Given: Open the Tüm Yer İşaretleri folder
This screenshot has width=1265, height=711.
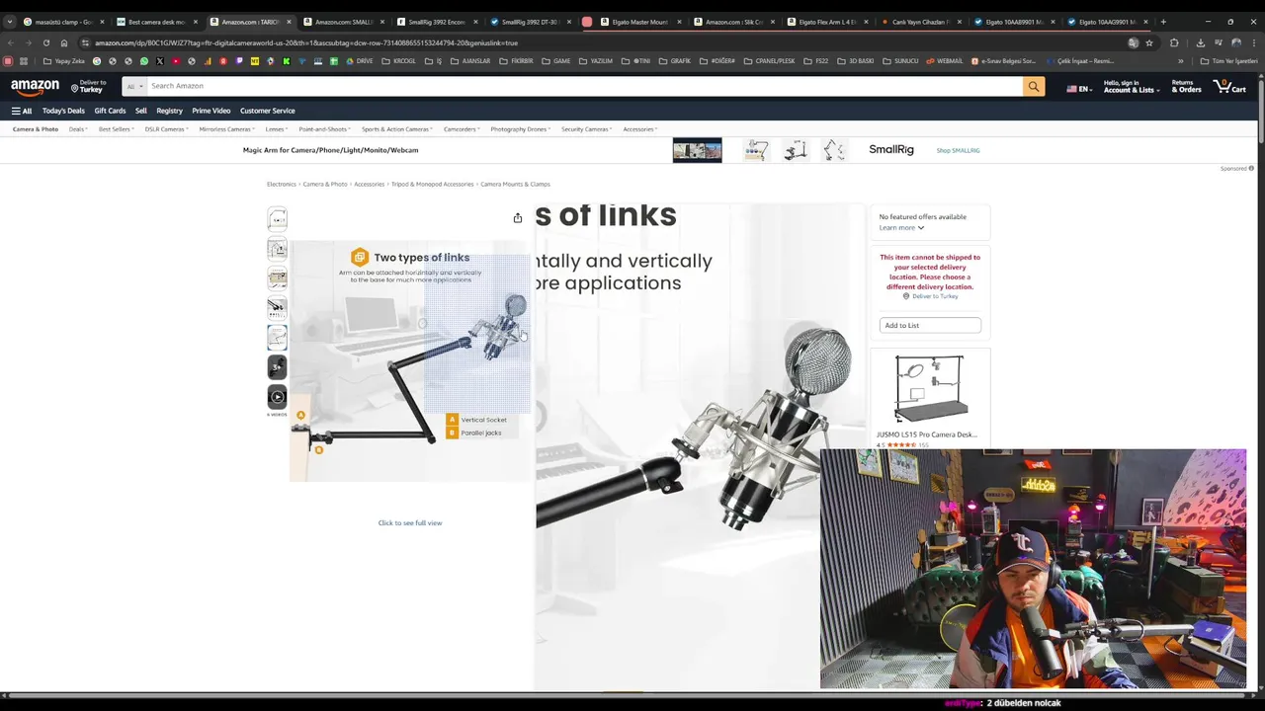Looking at the screenshot, I should 1228,61.
